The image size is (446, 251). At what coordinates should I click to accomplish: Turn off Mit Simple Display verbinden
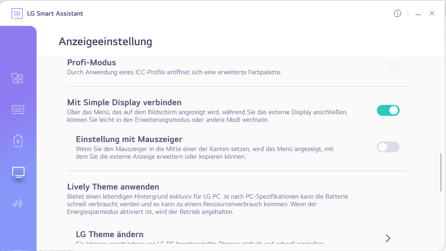click(388, 110)
